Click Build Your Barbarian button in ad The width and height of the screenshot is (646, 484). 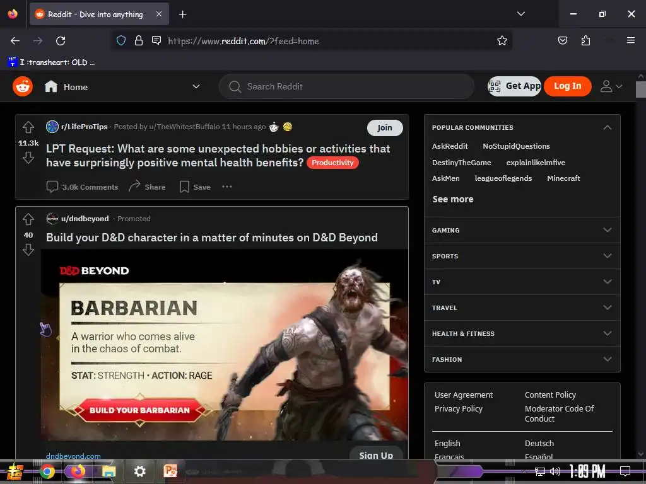click(x=139, y=410)
